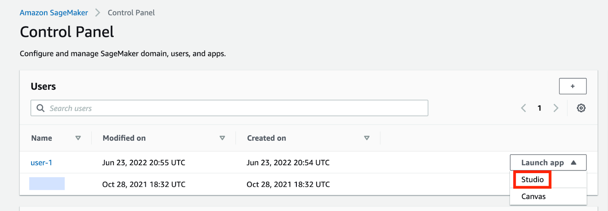Click the Control Panel breadcrumb item
608x211 pixels.
click(x=131, y=13)
